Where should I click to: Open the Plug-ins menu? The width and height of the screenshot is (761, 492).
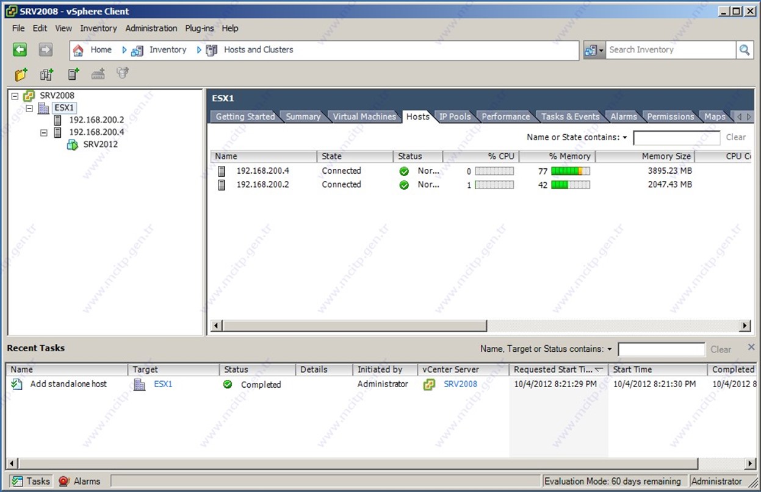pos(200,28)
